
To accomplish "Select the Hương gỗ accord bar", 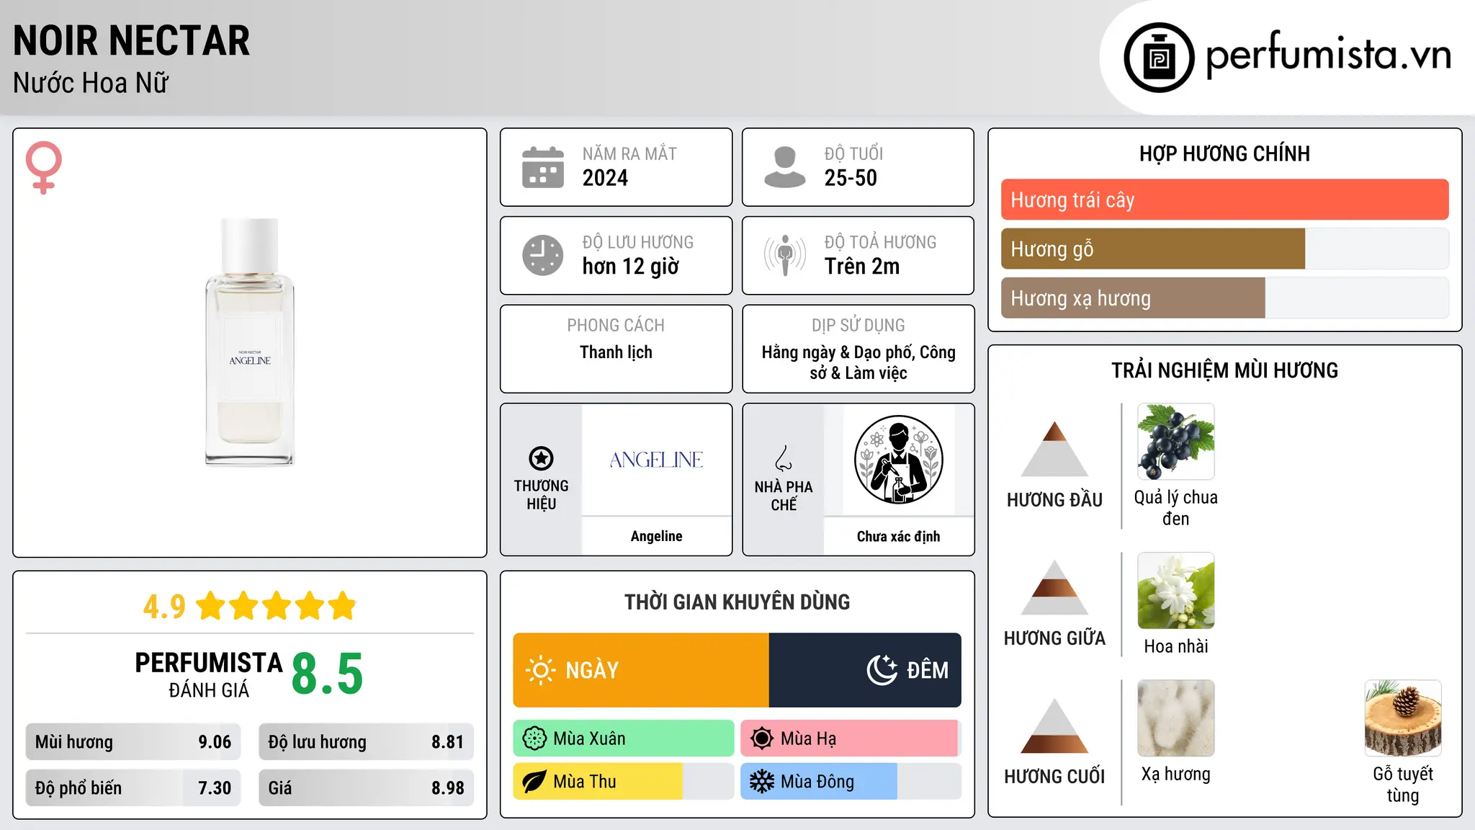I will (x=1224, y=249).
